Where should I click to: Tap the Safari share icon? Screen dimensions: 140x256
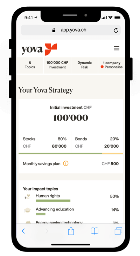71,231
